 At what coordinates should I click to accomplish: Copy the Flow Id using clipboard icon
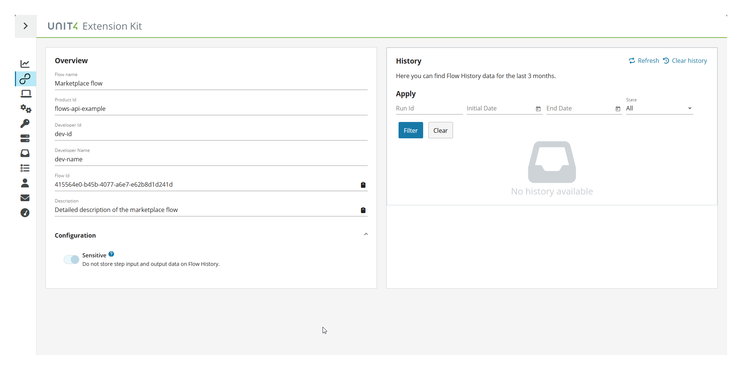tap(363, 184)
